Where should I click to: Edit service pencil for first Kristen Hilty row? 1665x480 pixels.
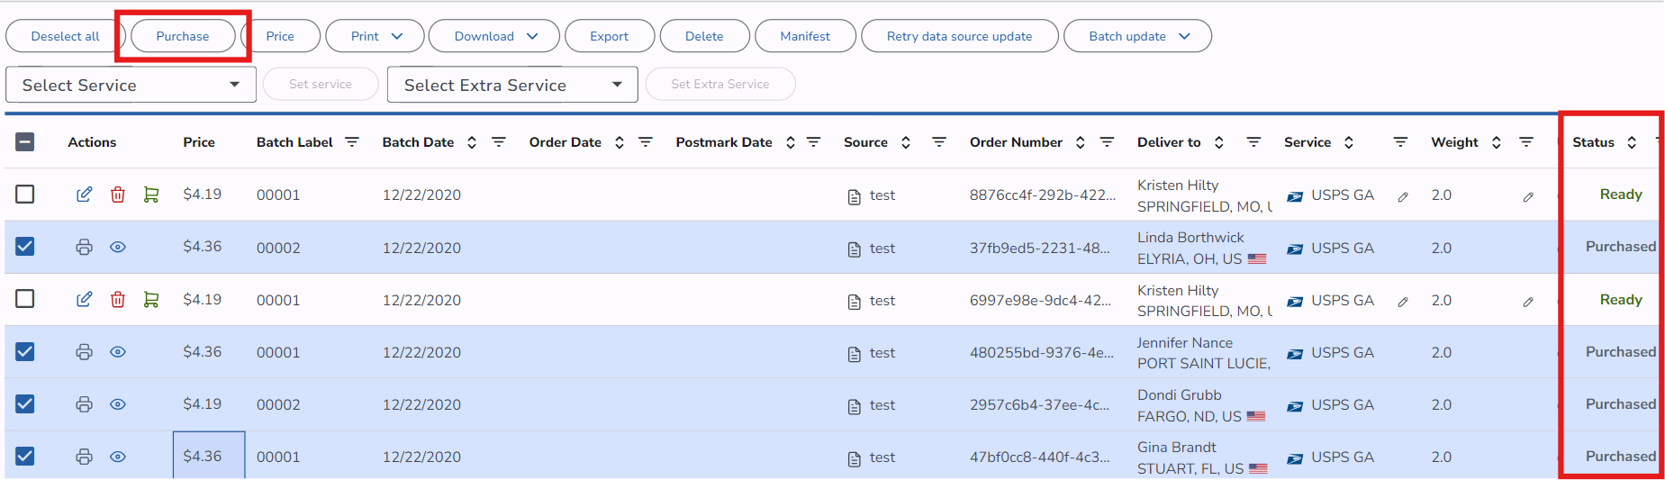point(1403,196)
